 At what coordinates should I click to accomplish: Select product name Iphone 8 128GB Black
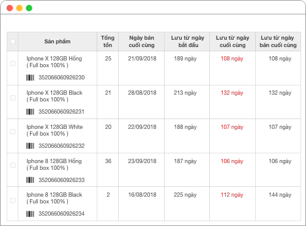54,195
